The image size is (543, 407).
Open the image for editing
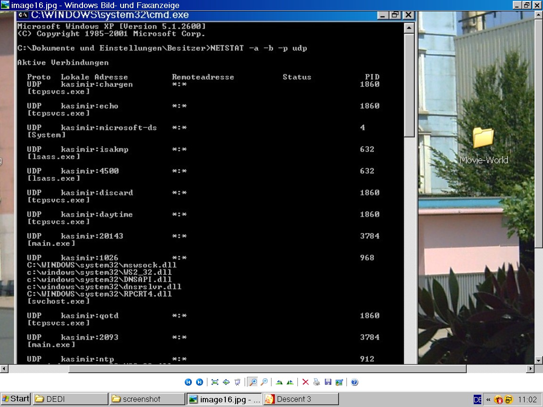(339, 382)
